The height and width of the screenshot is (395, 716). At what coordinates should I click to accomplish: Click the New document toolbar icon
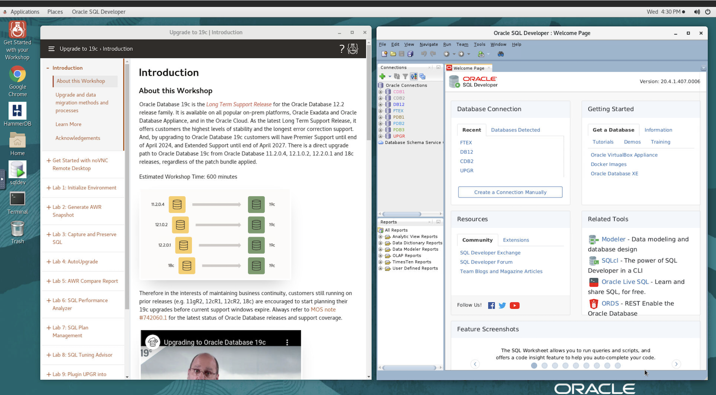coord(384,54)
